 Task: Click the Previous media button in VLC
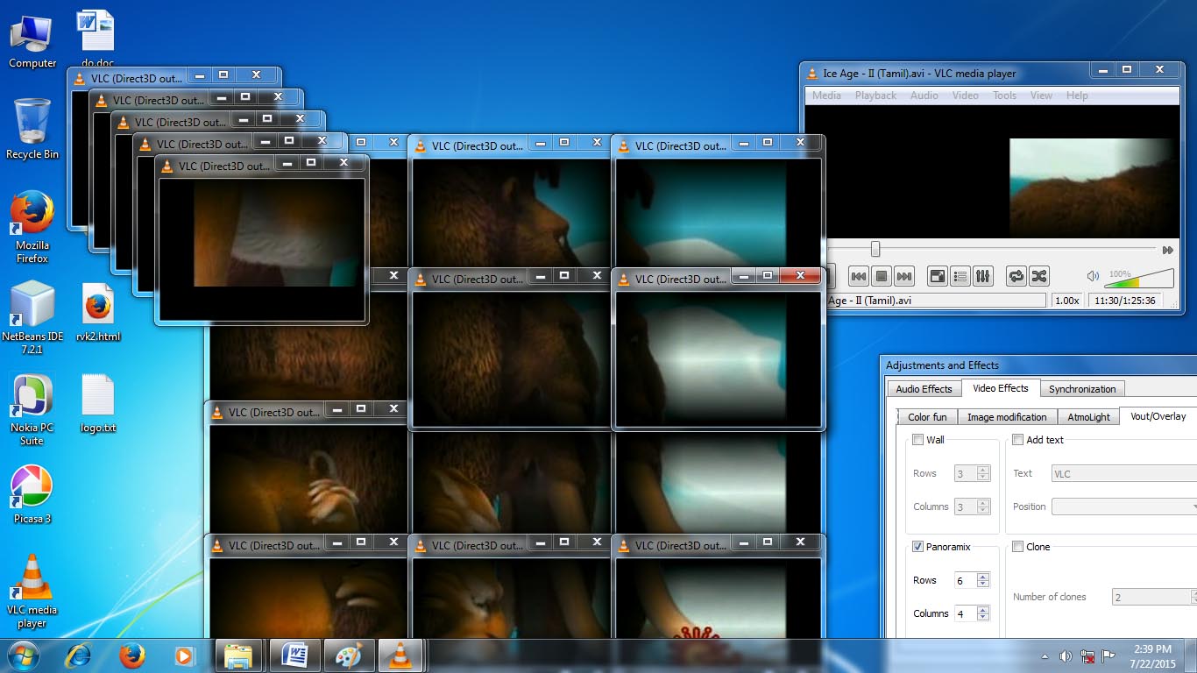pyautogui.click(x=858, y=276)
